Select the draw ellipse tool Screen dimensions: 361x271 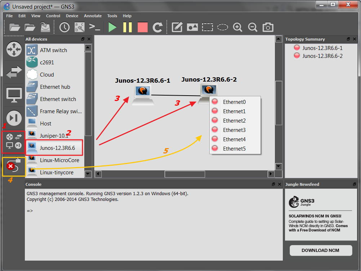click(223, 27)
